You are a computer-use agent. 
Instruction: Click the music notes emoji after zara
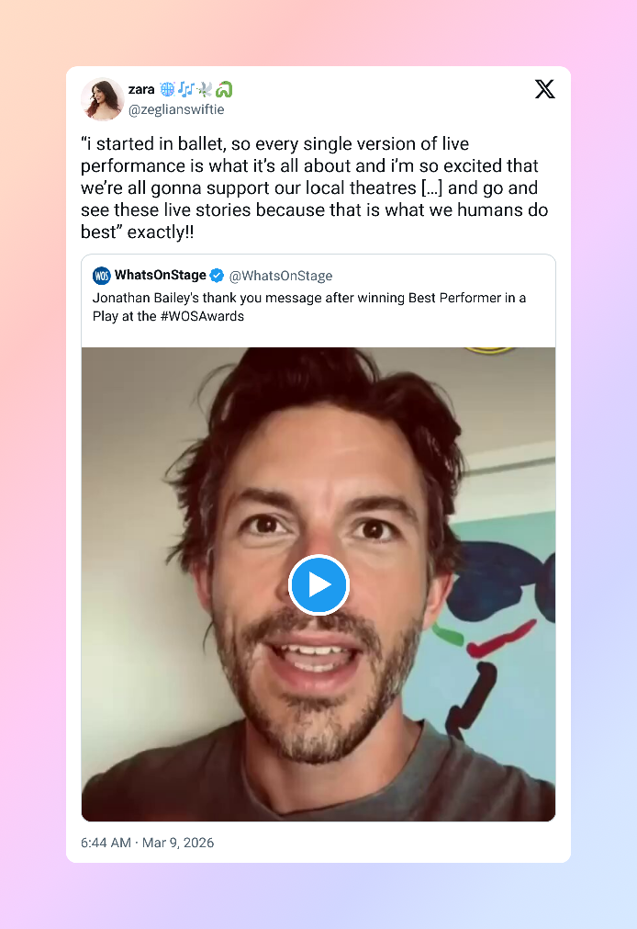click(185, 89)
